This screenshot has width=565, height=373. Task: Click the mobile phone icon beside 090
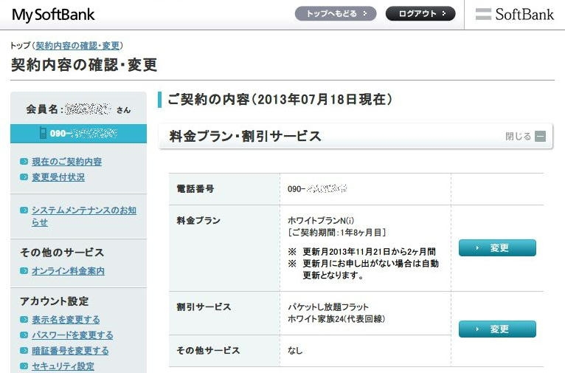click(43, 133)
